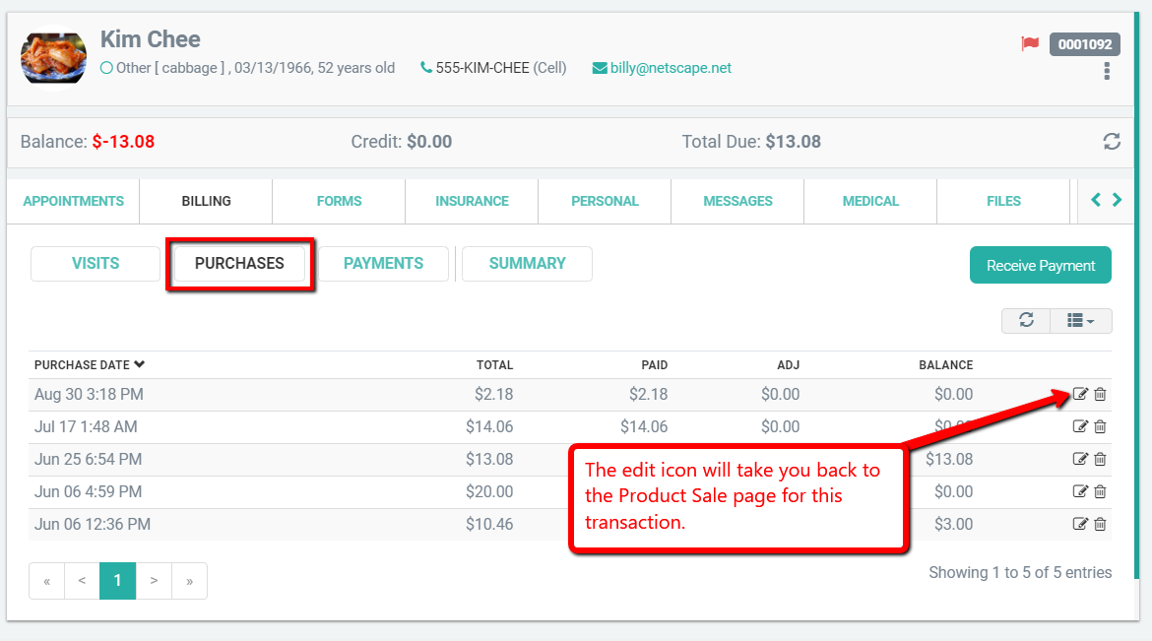Viewport: 1152px width, 641px height.
Task: Delete the Jun 06 12:36 PM purchase
Action: tap(1101, 525)
